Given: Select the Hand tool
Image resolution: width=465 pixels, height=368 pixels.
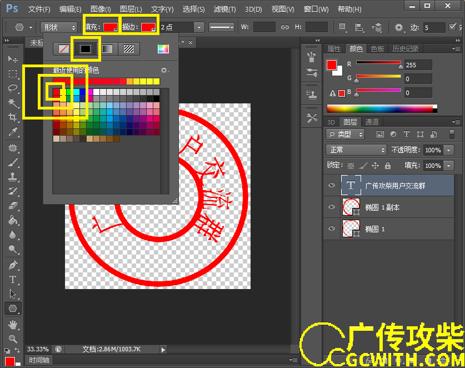Looking at the screenshot, I should coord(13,324).
